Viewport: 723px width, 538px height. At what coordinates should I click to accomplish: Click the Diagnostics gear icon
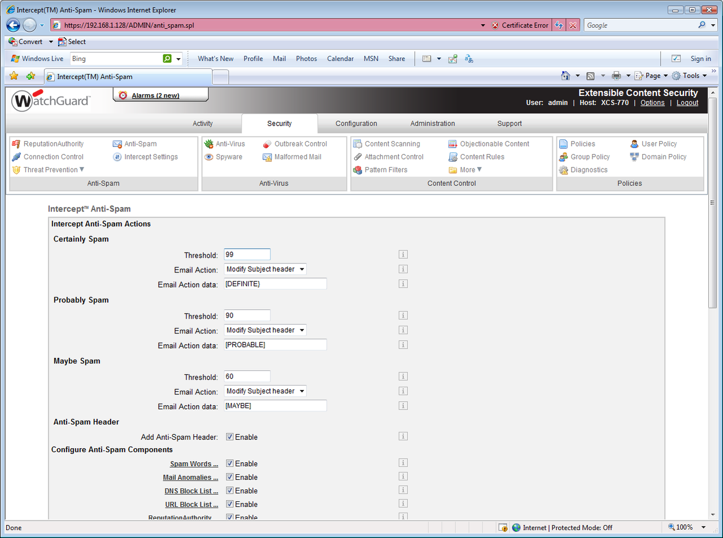coord(563,170)
